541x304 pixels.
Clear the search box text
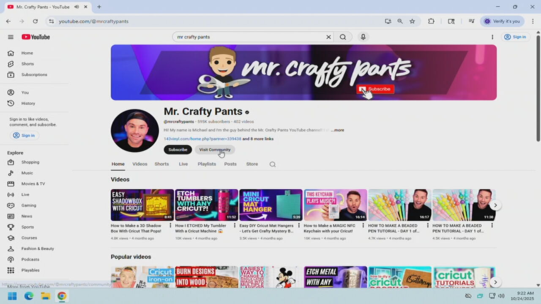click(x=328, y=37)
